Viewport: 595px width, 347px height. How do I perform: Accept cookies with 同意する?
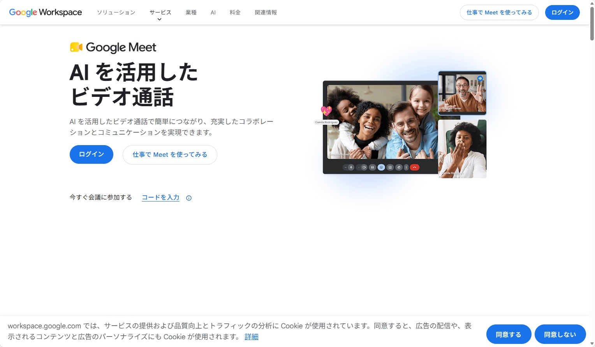pos(509,335)
